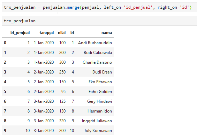This screenshot has height=139, width=197.
Task: Select the id column header
Action: pyautogui.click(x=72, y=33)
